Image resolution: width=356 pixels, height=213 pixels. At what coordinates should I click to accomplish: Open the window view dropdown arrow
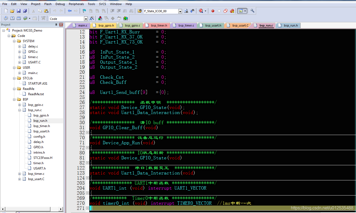click(x=245, y=11)
